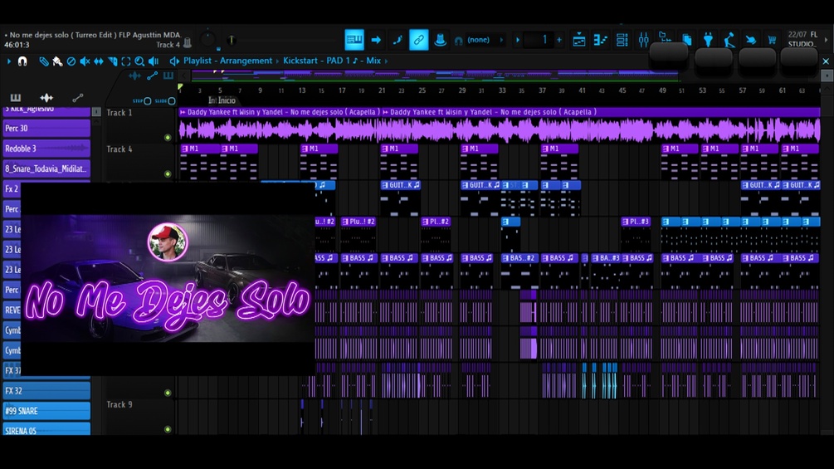This screenshot has width=834, height=469.
Task: Select the Delete tool
Action: [71, 61]
